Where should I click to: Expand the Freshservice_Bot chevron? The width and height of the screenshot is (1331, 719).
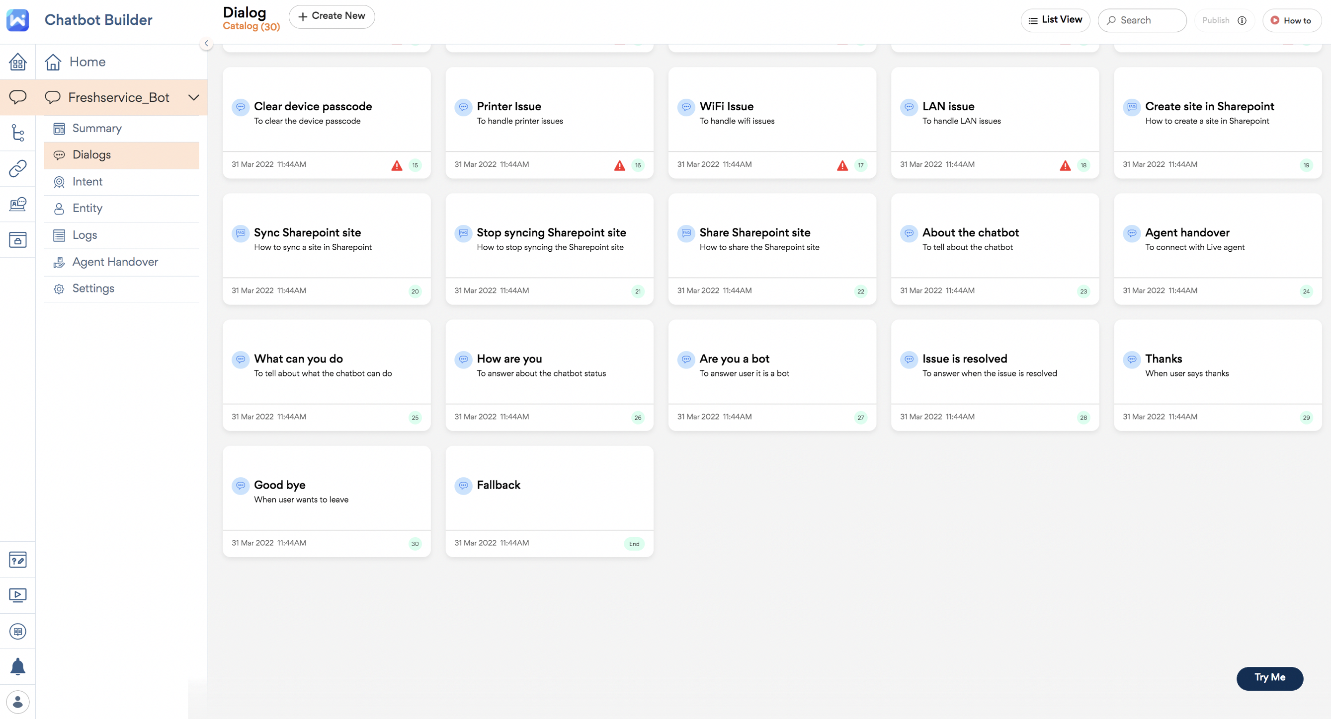(x=194, y=97)
